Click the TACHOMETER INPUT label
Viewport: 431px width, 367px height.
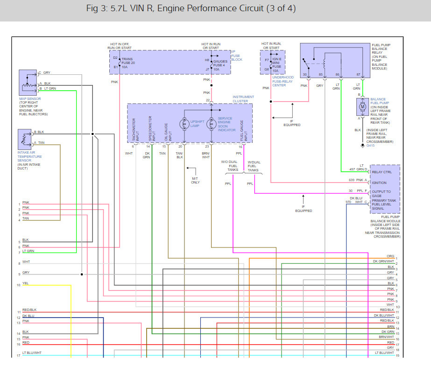pos(135,129)
